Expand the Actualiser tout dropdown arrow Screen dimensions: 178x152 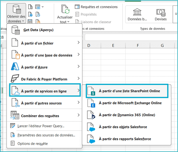pyautogui.click(x=68, y=22)
